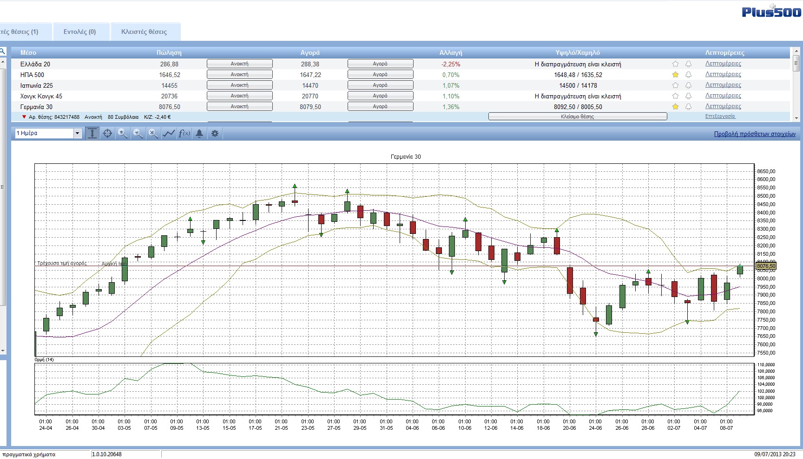Click Προβολή πρόσθετων στοιχείων link
Screen dimensions: 803x459
pos(755,134)
